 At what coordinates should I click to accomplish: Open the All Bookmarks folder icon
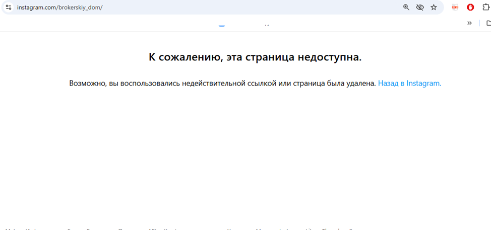(488, 23)
